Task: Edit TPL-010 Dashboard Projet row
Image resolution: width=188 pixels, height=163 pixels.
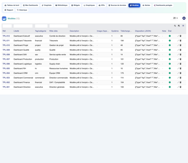Action: [178, 45]
